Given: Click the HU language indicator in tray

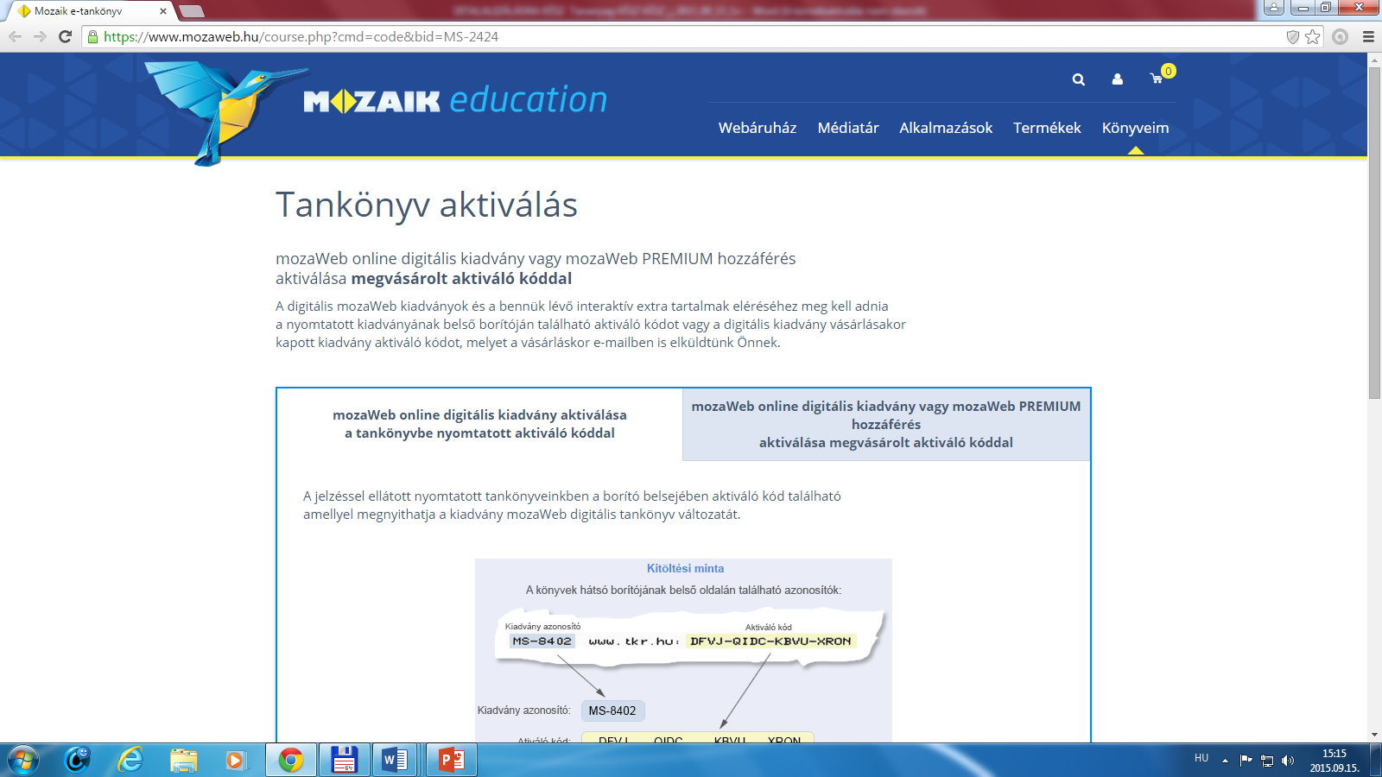Looking at the screenshot, I should click(1201, 758).
